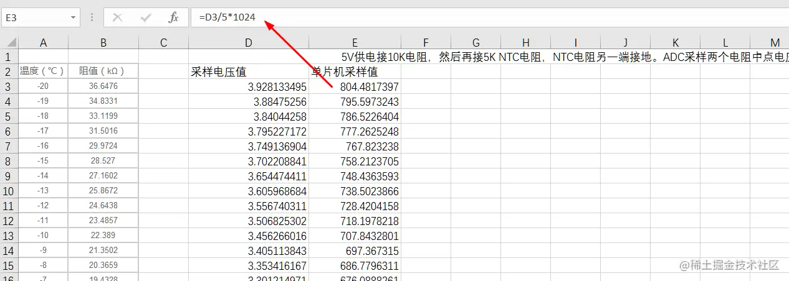Select column C header
This screenshot has height=281, width=789.
point(163,42)
